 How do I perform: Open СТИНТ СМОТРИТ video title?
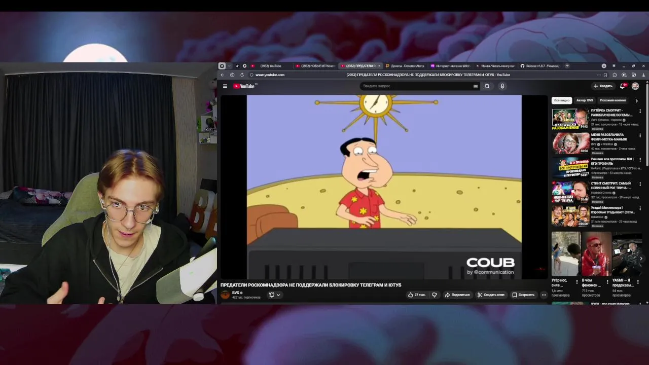(610, 186)
